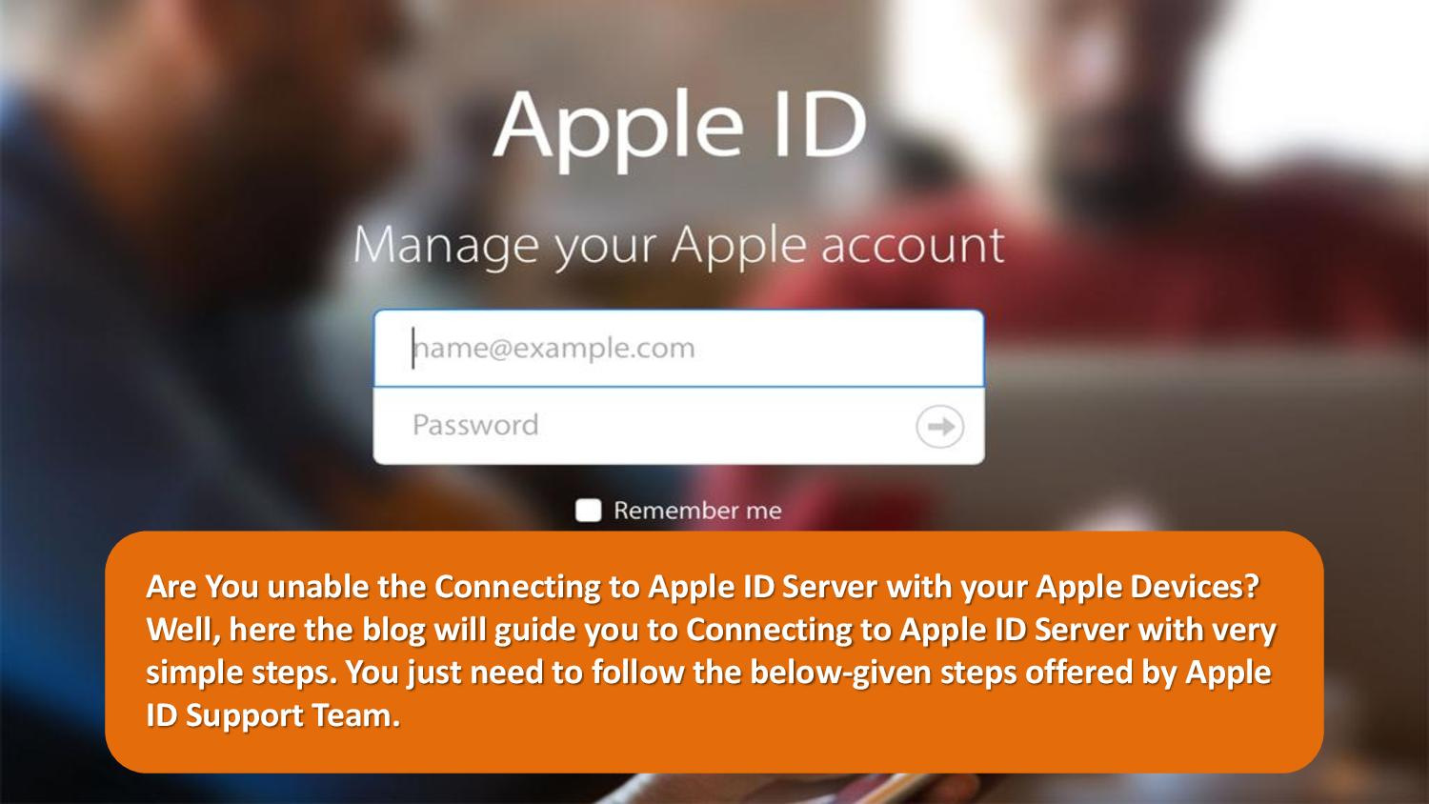Tick the Remember me checkbox
The image size is (1429, 804).
pyautogui.click(x=588, y=511)
